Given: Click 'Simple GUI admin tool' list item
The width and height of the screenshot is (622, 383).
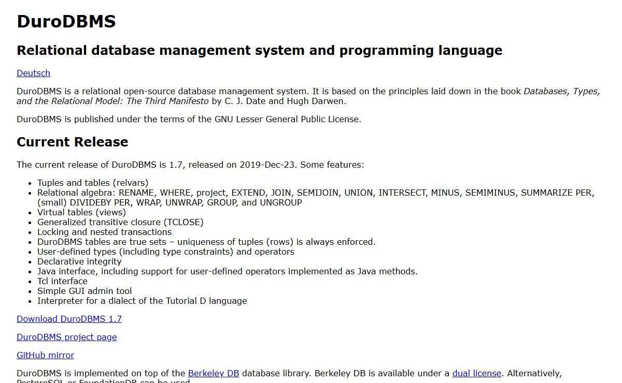Looking at the screenshot, I should 84,291.
